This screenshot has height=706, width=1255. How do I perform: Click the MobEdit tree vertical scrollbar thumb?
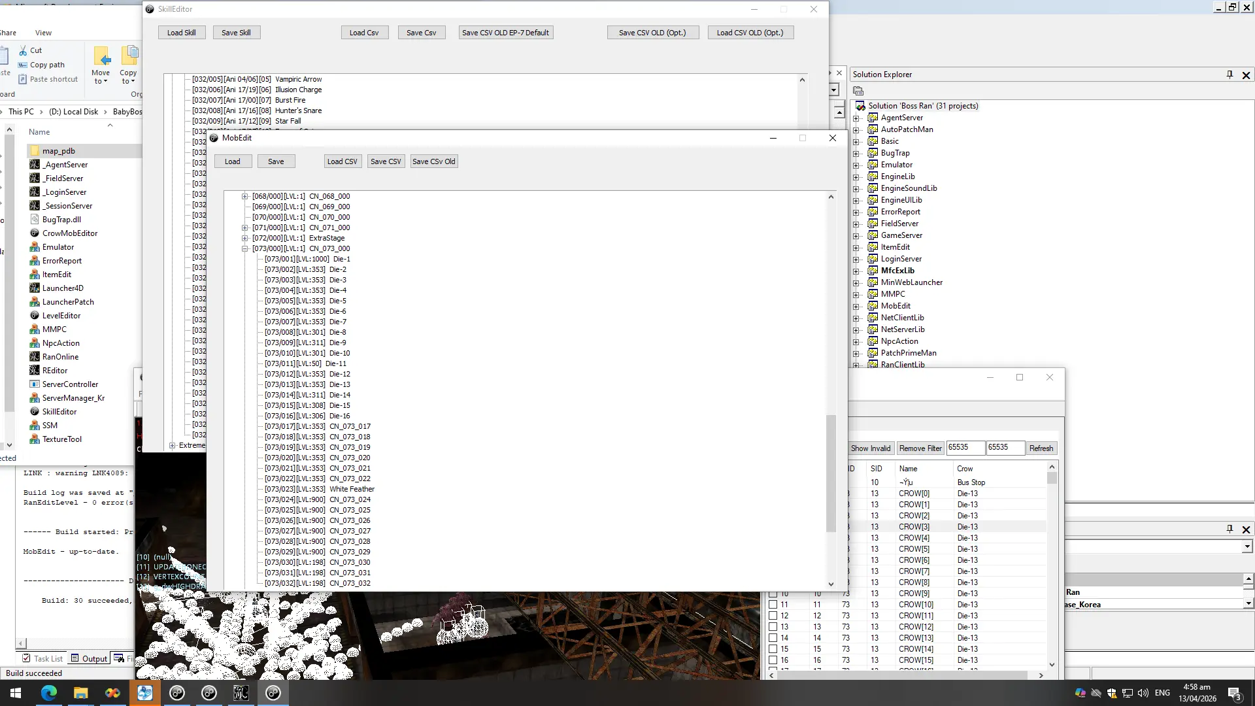[831, 474]
